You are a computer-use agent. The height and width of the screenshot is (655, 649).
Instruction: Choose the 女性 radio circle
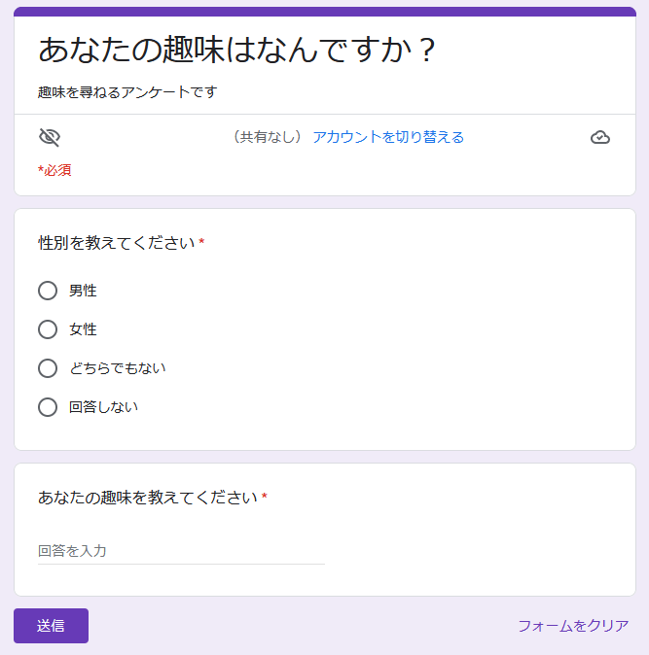pos(48,329)
